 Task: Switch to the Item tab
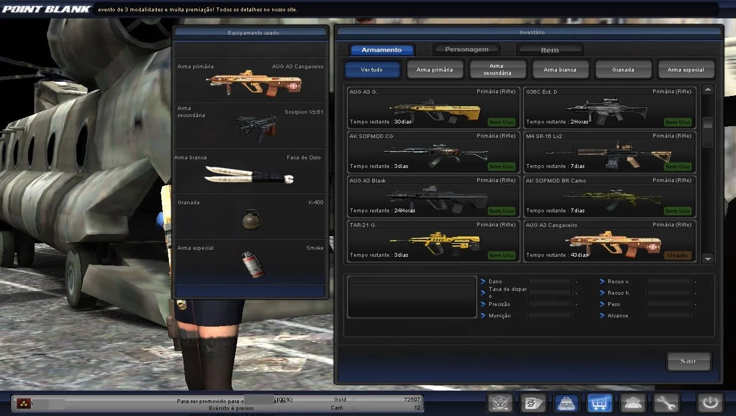pyautogui.click(x=550, y=50)
